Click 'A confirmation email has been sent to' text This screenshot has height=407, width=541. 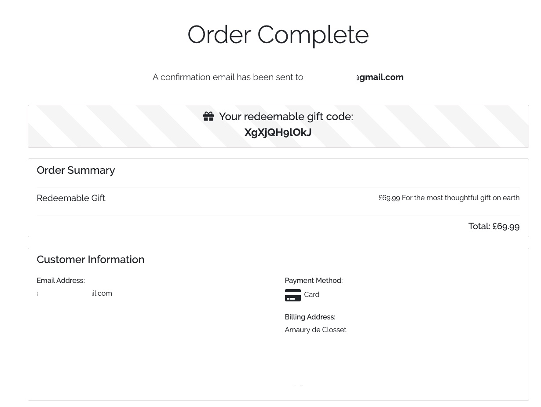[x=228, y=77]
